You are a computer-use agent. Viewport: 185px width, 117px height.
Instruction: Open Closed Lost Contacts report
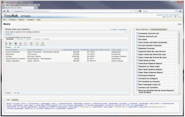[148, 88]
